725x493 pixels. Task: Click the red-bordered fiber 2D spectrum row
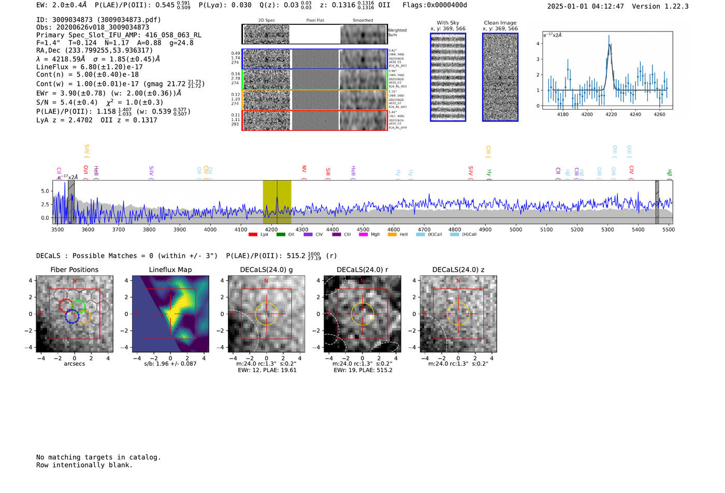(315, 120)
